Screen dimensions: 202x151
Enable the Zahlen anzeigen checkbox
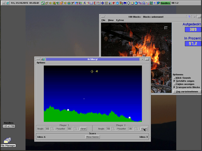(x=174, y=84)
